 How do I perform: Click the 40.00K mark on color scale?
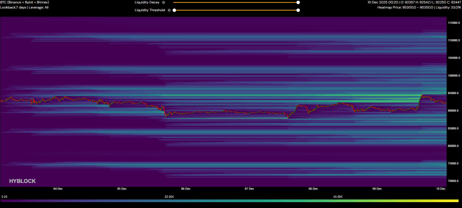point(337,197)
